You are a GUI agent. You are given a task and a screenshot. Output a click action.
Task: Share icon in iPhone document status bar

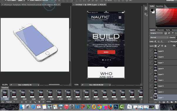tap(11, 85)
